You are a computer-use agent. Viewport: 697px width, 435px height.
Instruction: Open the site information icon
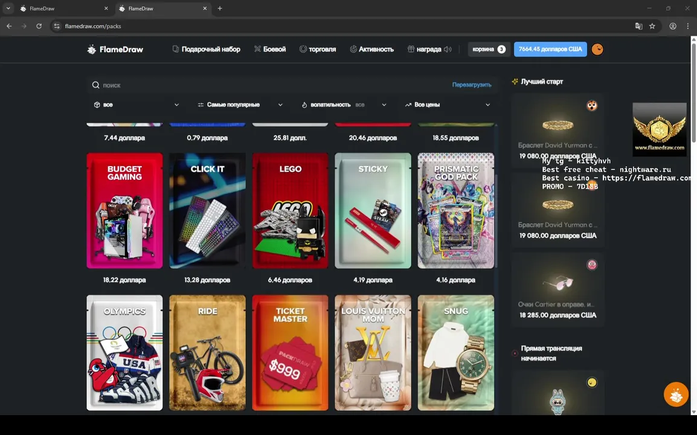[56, 26]
